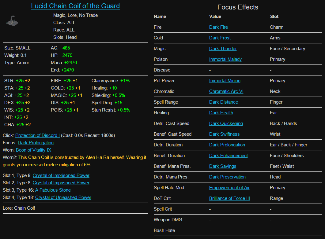Click the Slot column header in Focus Effects

pos(274,17)
